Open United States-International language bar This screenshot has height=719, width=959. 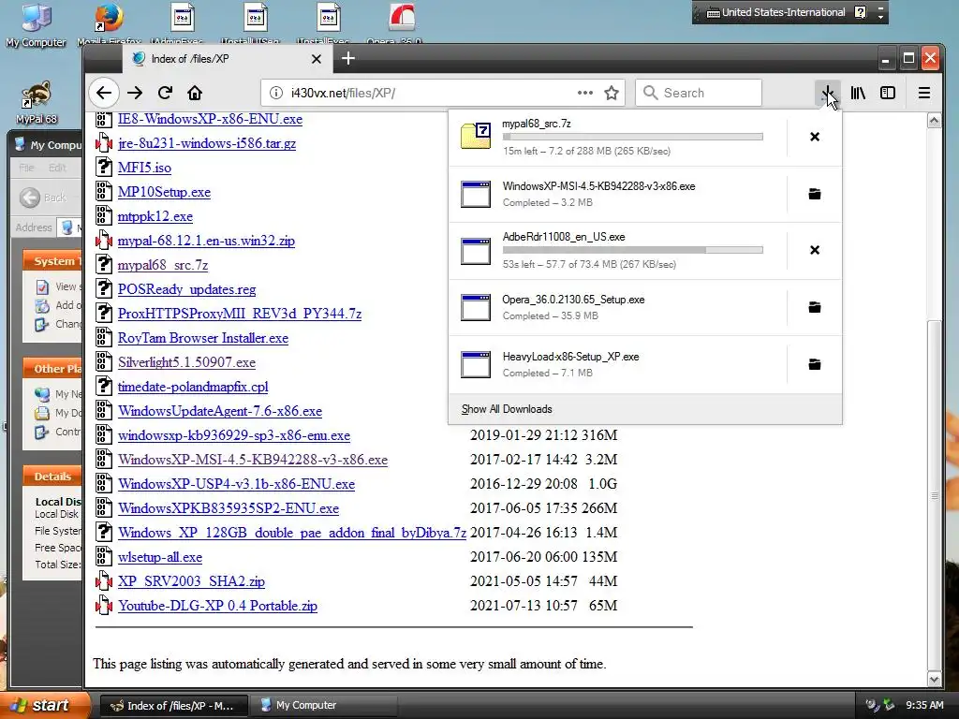coord(775,12)
